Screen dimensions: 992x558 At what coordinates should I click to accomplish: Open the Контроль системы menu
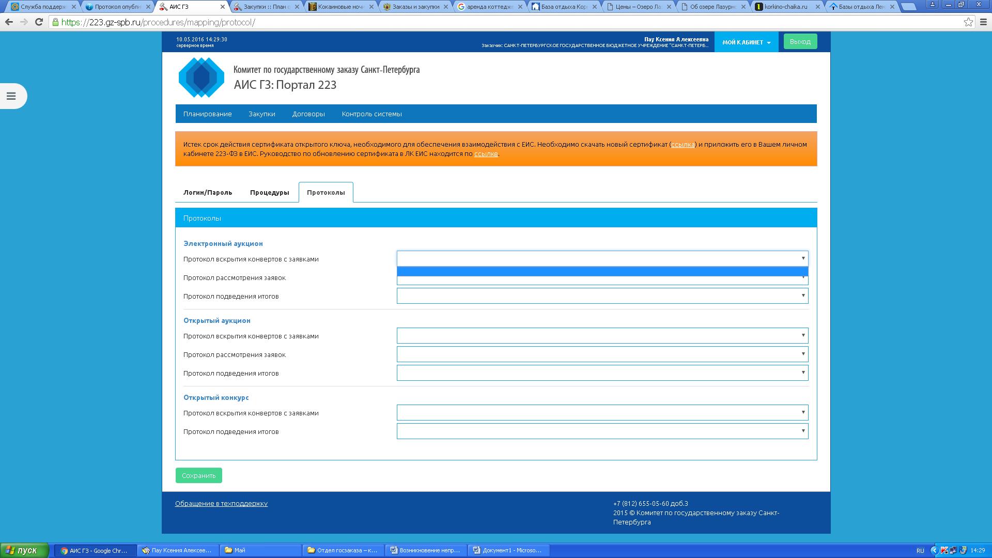371,114
